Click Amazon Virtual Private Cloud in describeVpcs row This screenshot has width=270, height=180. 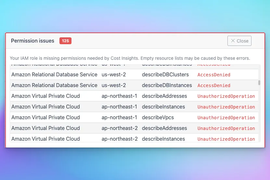click(45, 118)
